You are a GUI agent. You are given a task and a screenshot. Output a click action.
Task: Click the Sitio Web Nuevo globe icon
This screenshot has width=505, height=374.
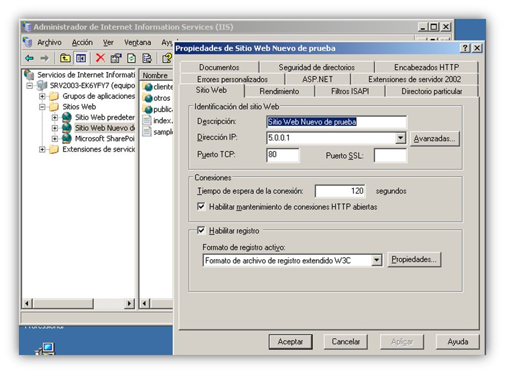[67, 128]
